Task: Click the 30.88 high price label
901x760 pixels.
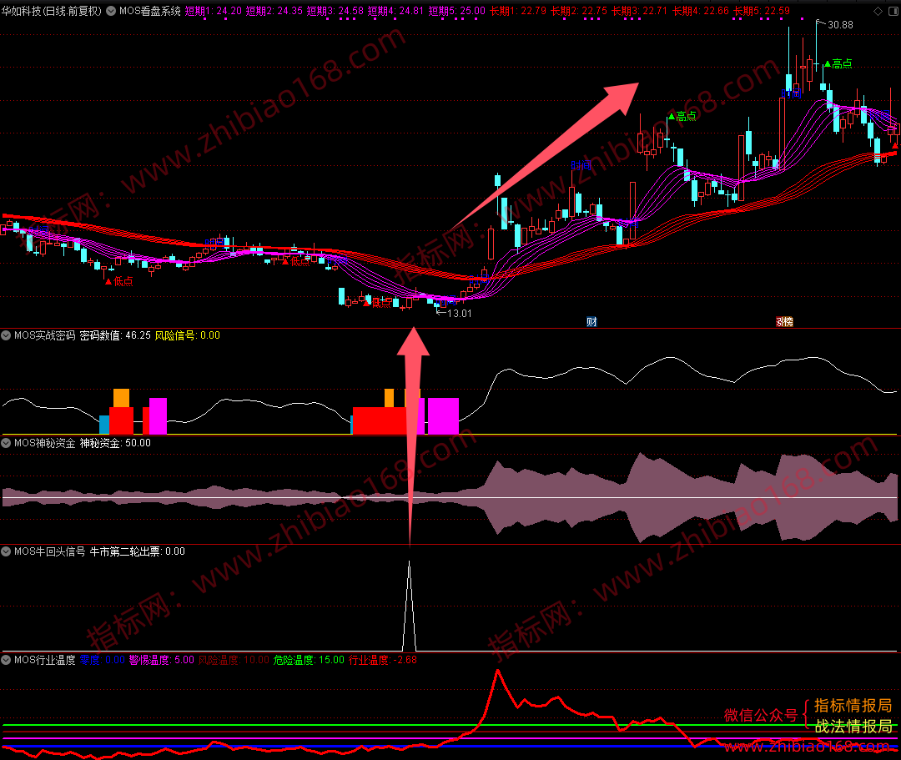Action: 840,25
